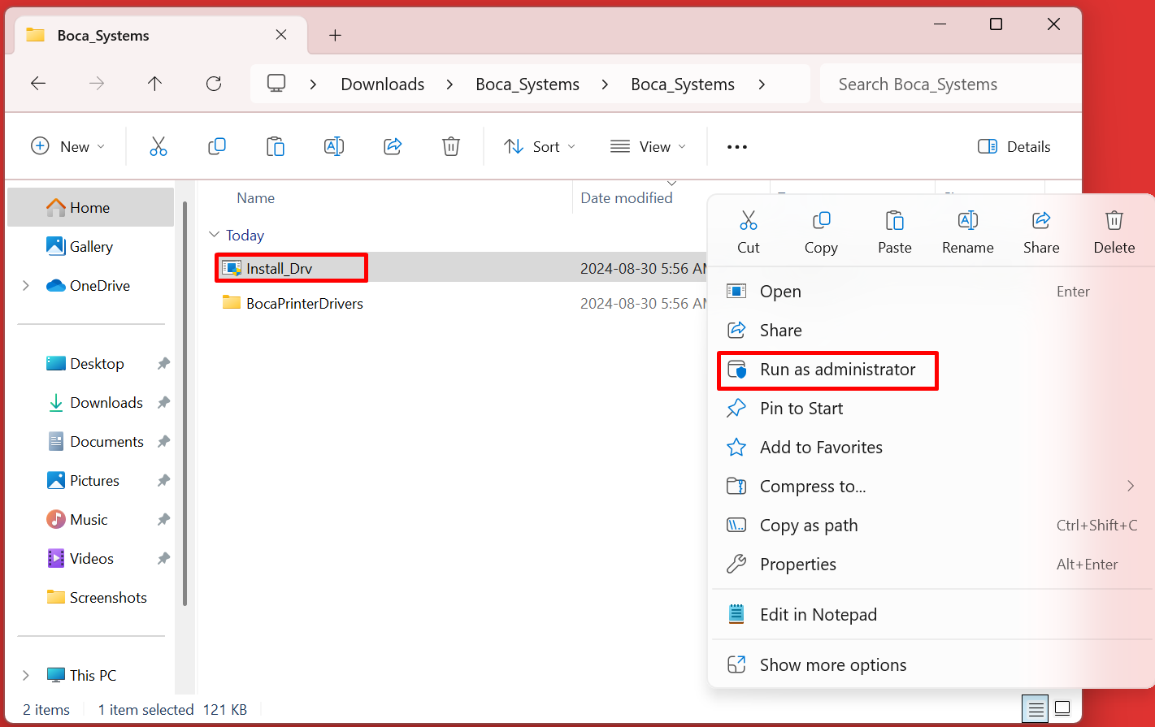The image size is (1155, 727).
Task: Unpin Documents from Quick access
Action: [x=163, y=442]
